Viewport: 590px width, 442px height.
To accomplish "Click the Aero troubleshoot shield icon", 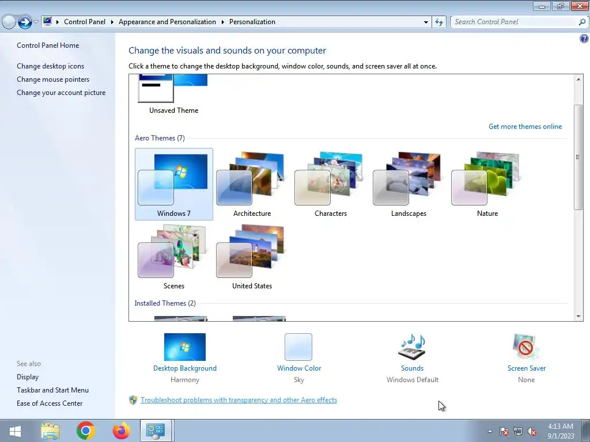I will [x=133, y=400].
